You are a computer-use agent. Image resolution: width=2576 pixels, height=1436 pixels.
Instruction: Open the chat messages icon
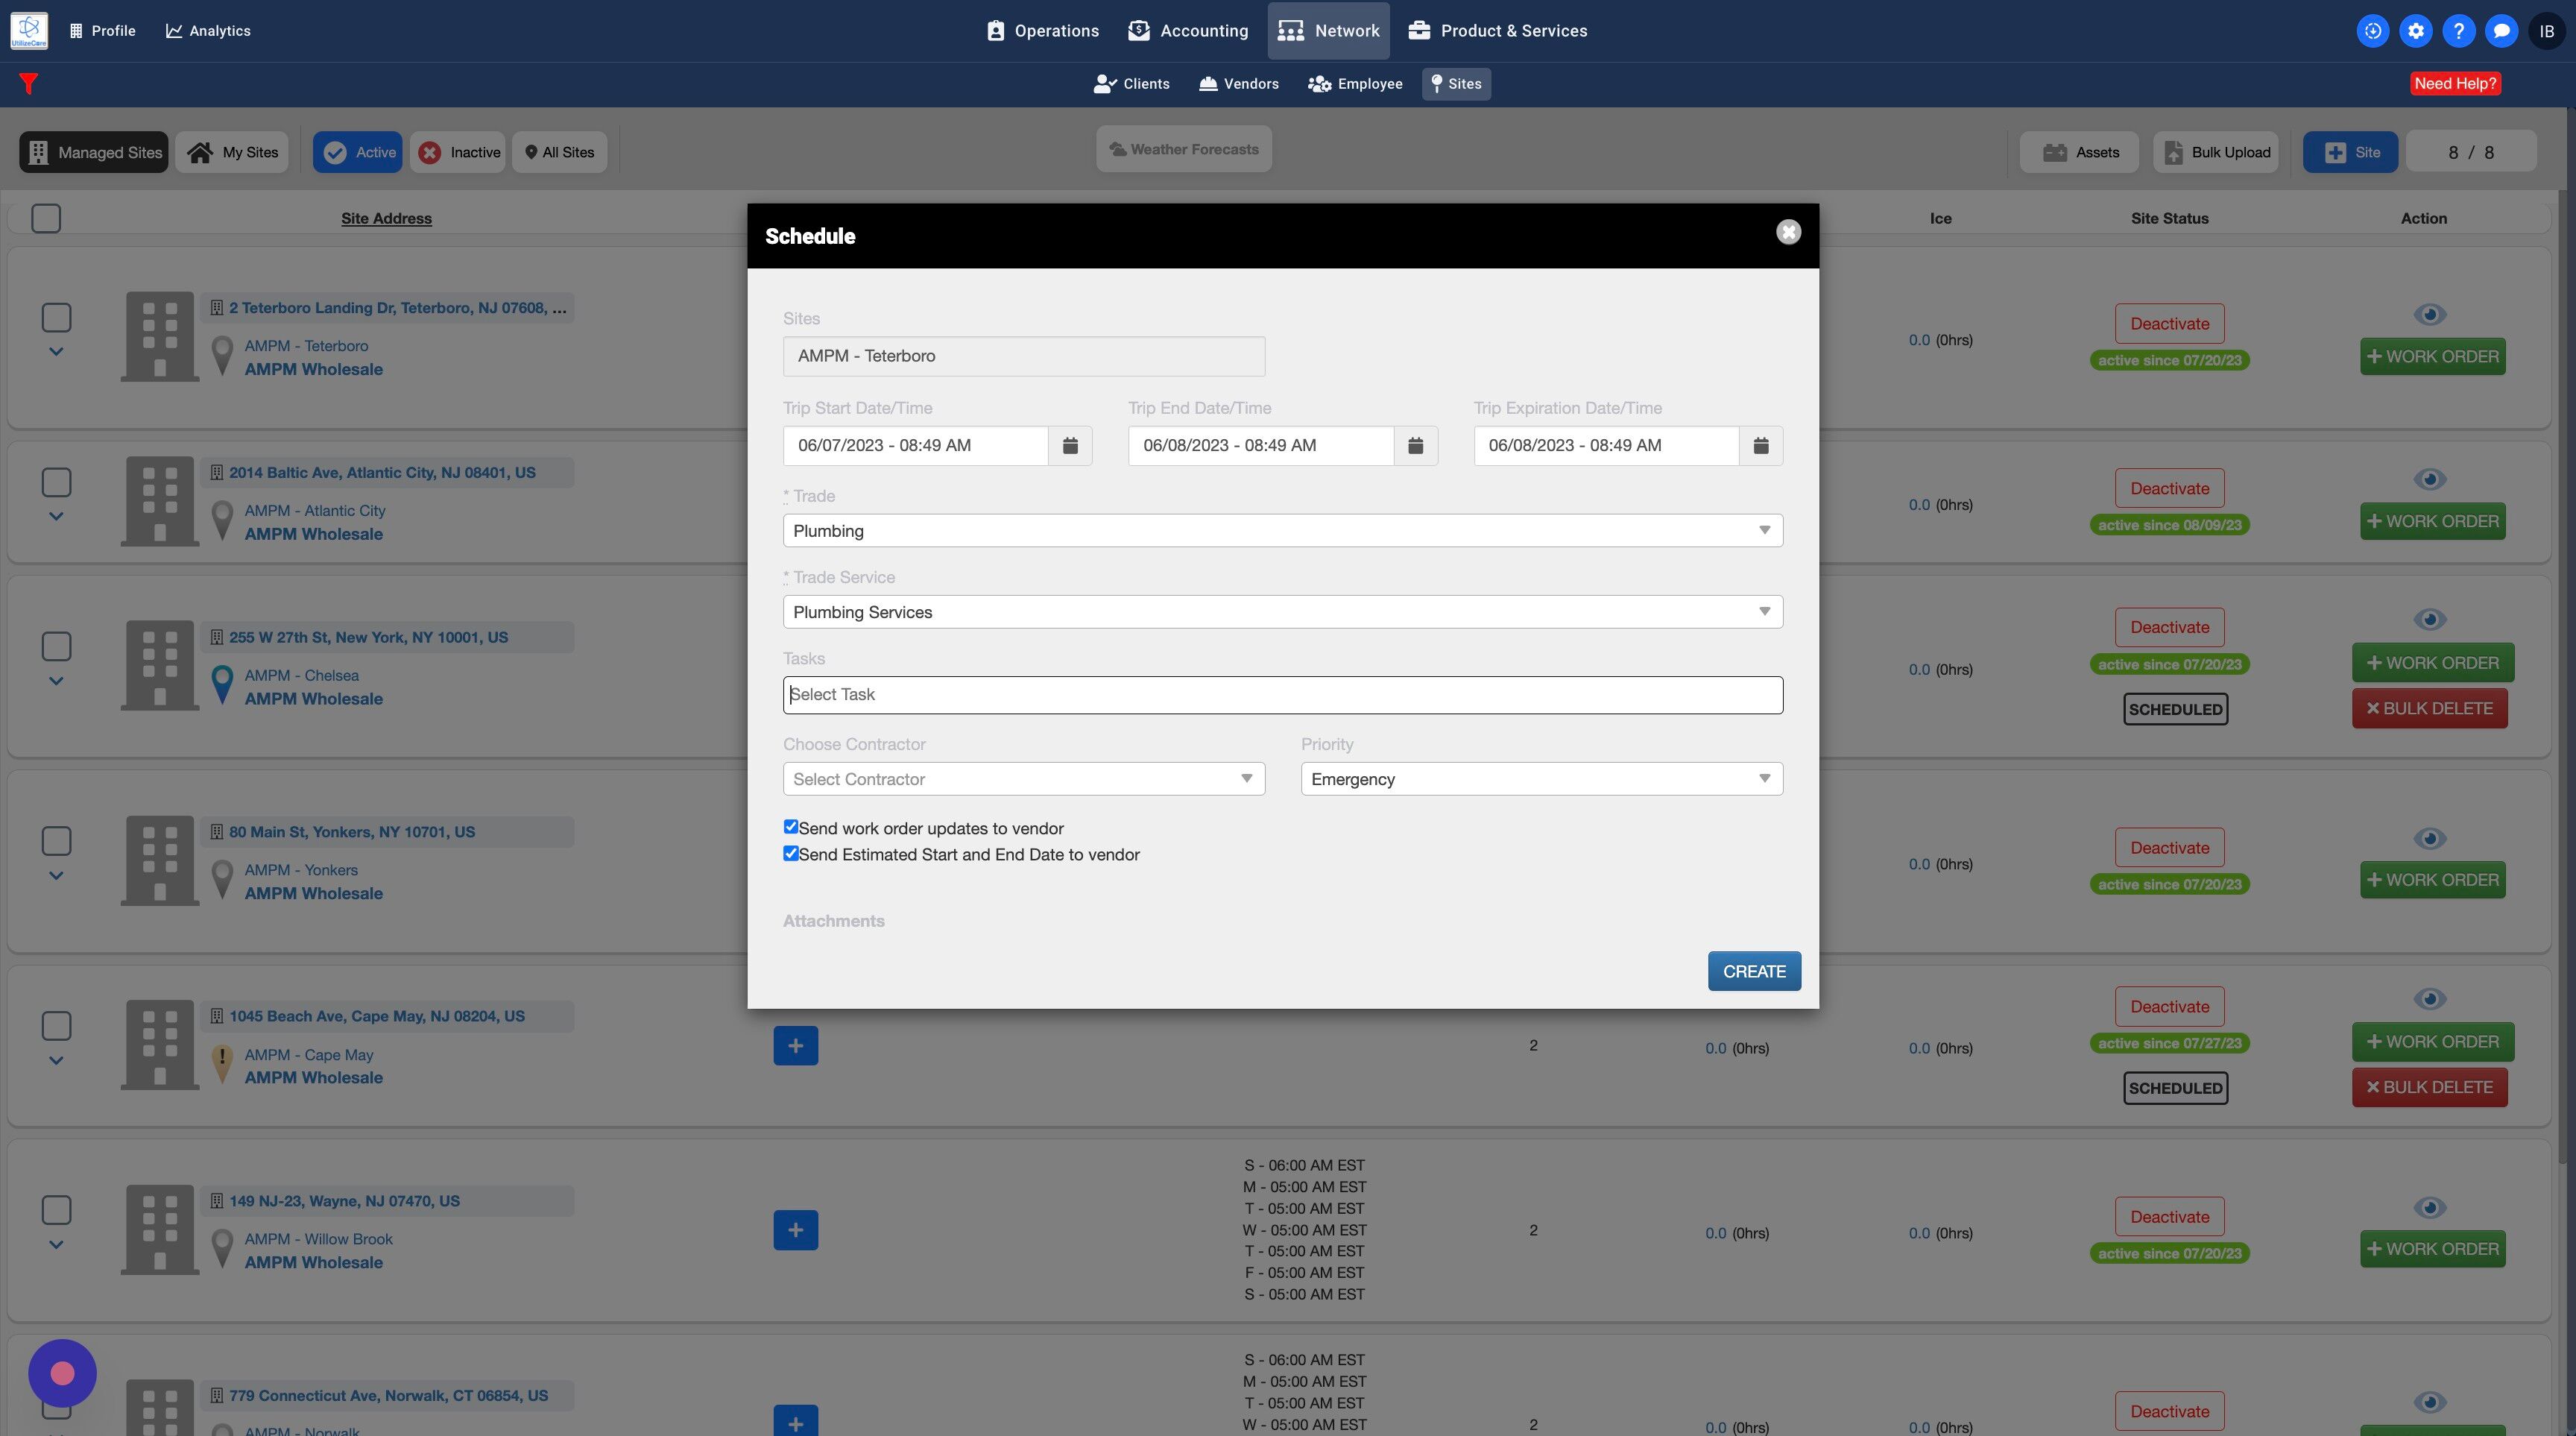[x=2501, y=31]
